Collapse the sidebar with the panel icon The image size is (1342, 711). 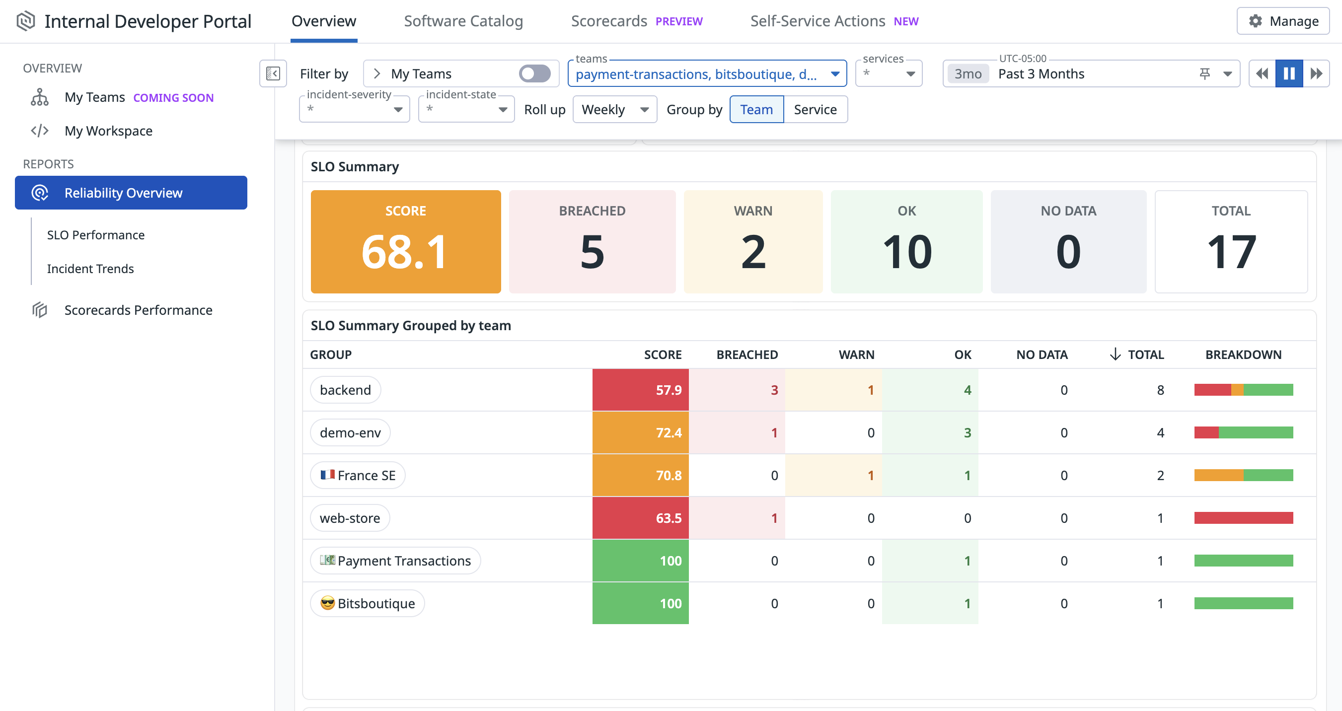pos(273,73)
